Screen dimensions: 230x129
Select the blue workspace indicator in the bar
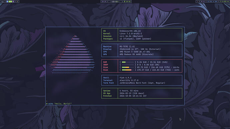pos(7,1)
